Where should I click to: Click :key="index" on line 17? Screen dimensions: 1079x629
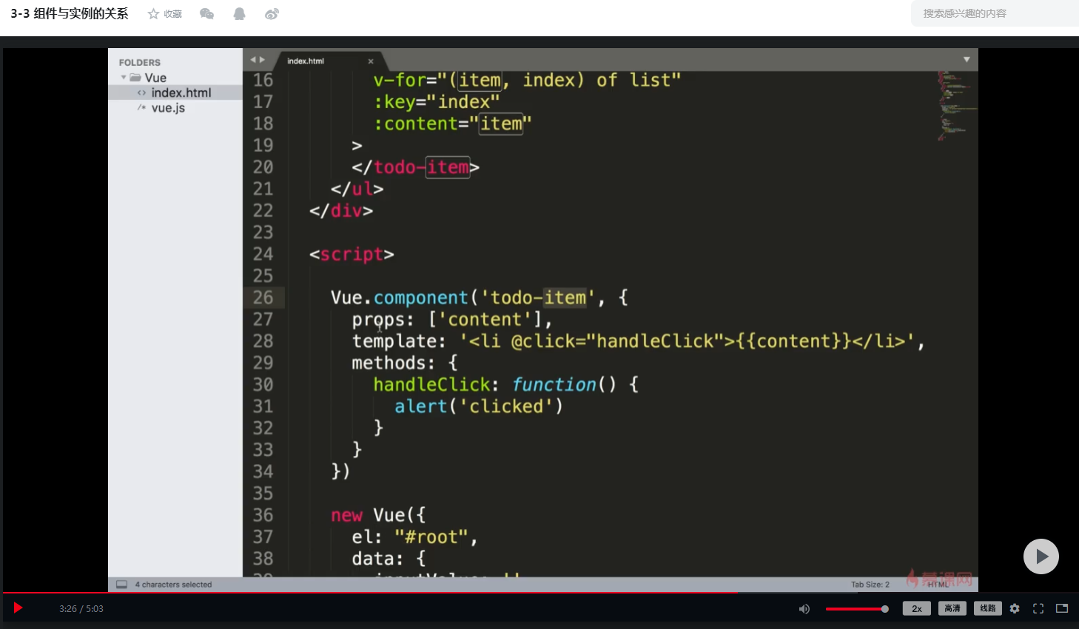437,102
